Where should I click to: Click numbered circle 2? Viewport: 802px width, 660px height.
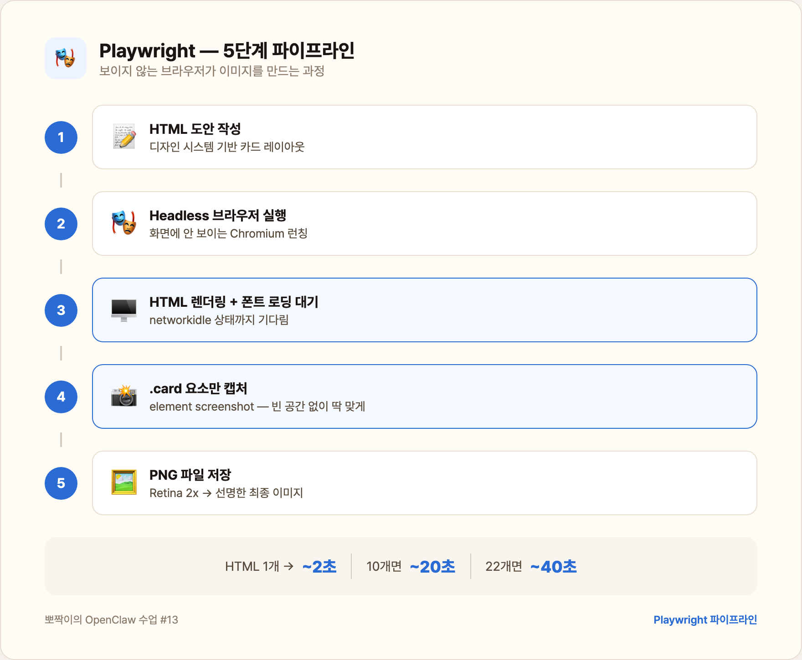coord(61,223)
